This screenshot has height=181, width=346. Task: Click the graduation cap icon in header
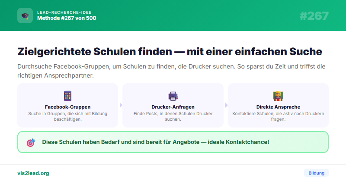[x=25, y=16]
